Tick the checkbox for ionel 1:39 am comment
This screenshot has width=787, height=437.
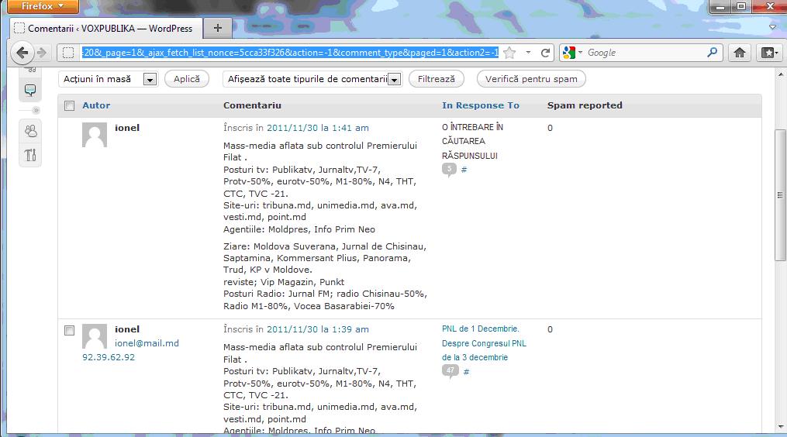click(69, 330)
